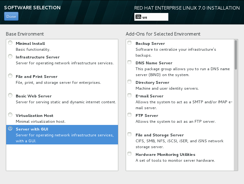Choose Virtualization Host radio button
The image size is (244, 184).
tap(11, 115)
